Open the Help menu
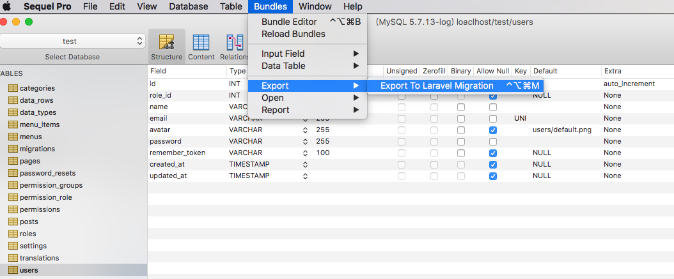The width and height of the screenshot is (674, 279). tap(352, 6)
